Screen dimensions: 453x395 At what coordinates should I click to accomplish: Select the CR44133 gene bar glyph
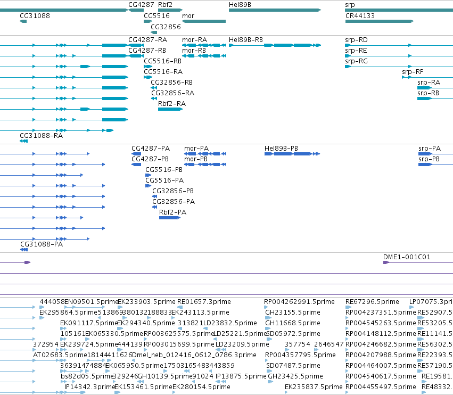[380, 21]
